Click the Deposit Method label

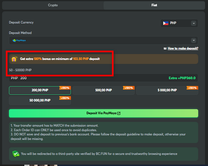pos(20,33)
